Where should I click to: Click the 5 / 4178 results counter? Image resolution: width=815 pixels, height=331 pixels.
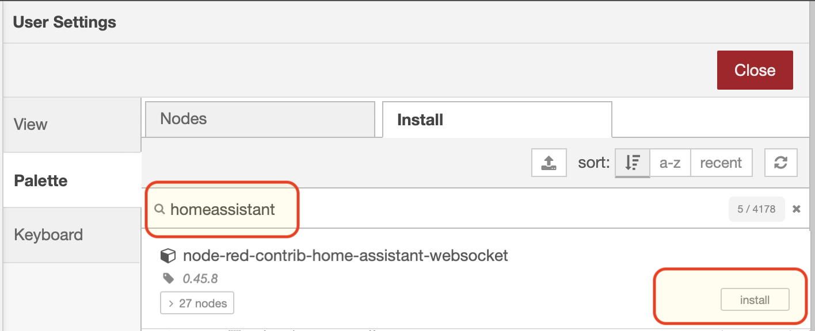tap(756, 209)
